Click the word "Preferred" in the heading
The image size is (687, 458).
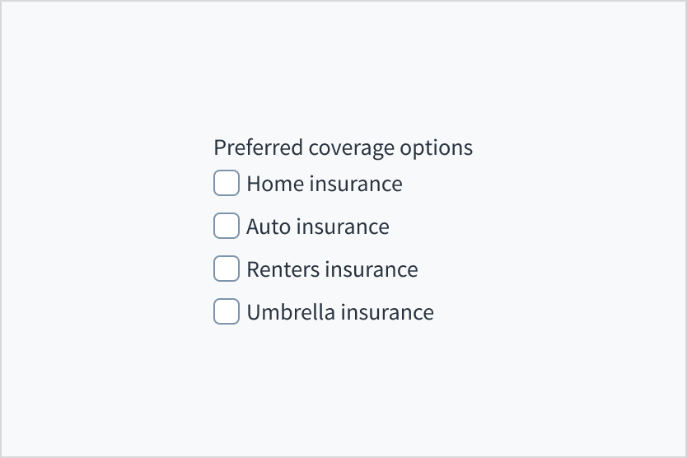(x=258, y=147)
